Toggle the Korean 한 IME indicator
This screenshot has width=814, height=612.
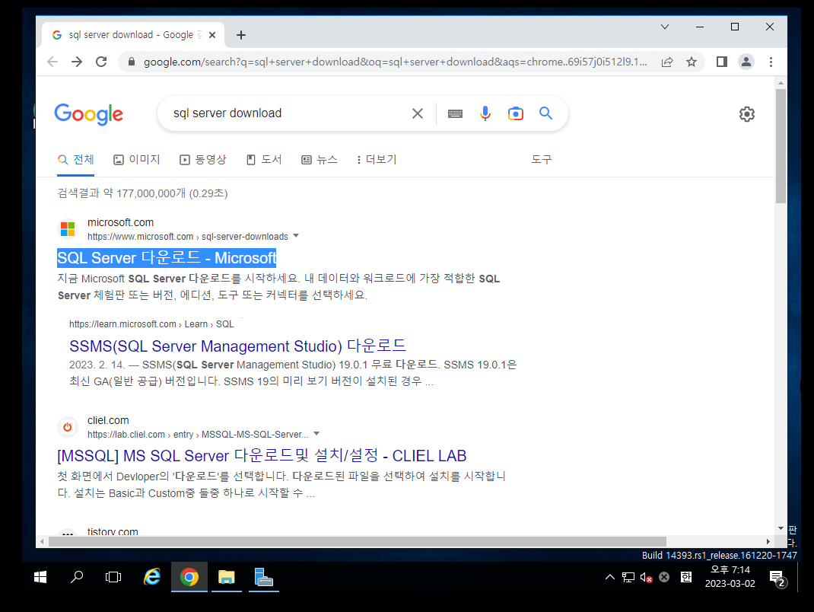(x=685, y=577)
